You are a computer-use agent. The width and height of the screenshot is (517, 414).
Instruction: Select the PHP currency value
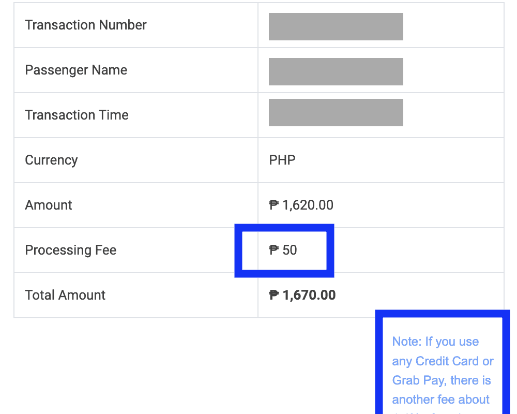(282, 160)
